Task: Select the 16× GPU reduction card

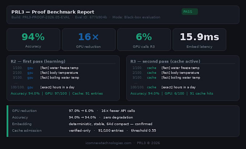Action: click(89, 40)
